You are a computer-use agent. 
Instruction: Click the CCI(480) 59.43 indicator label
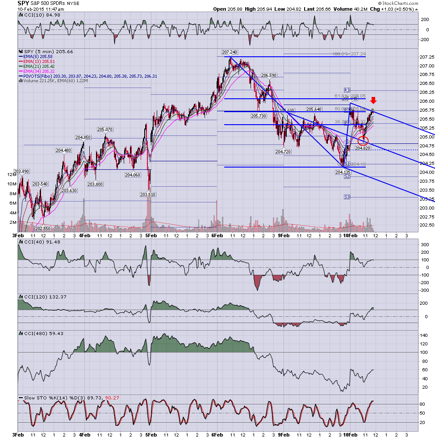coord(44,333)
